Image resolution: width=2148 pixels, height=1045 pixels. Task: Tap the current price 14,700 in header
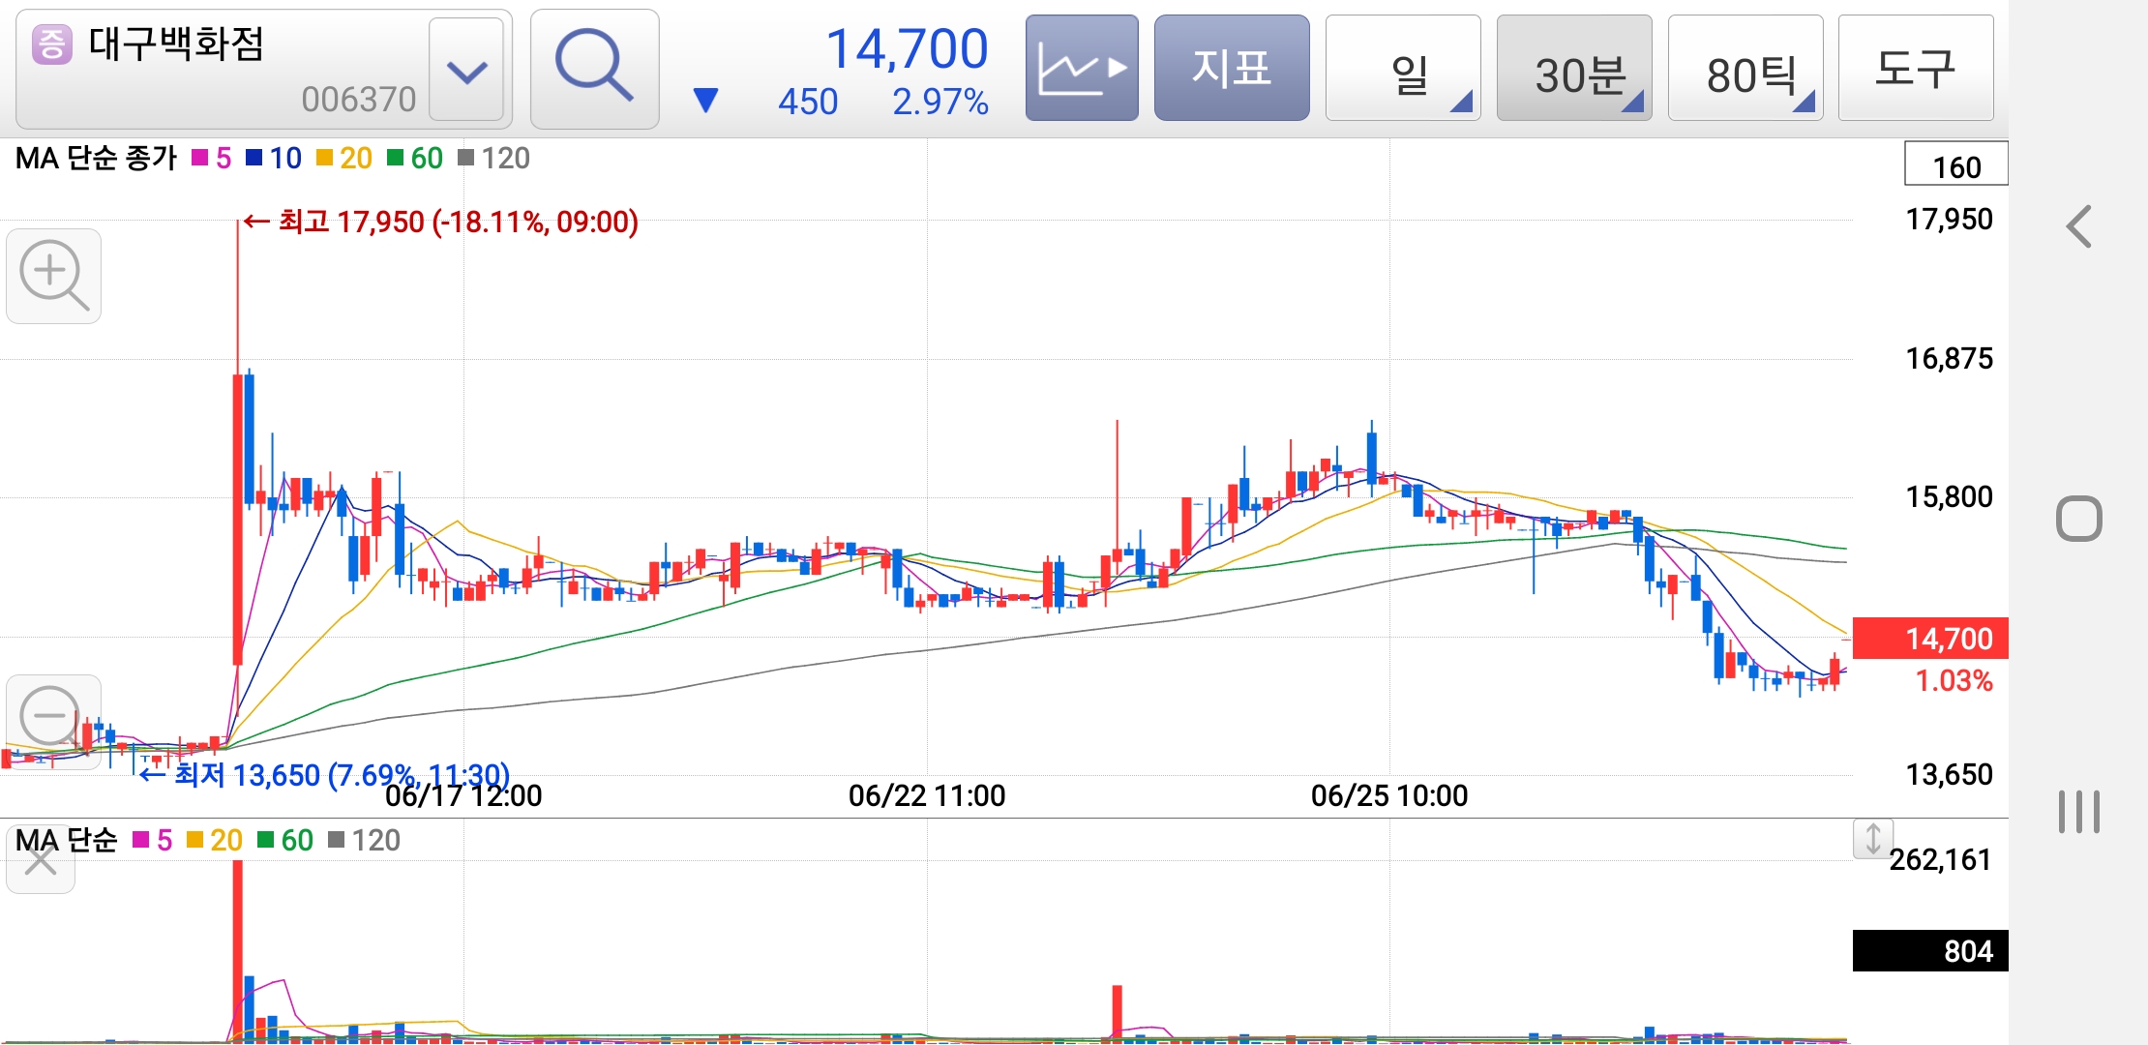pos(907,48)
